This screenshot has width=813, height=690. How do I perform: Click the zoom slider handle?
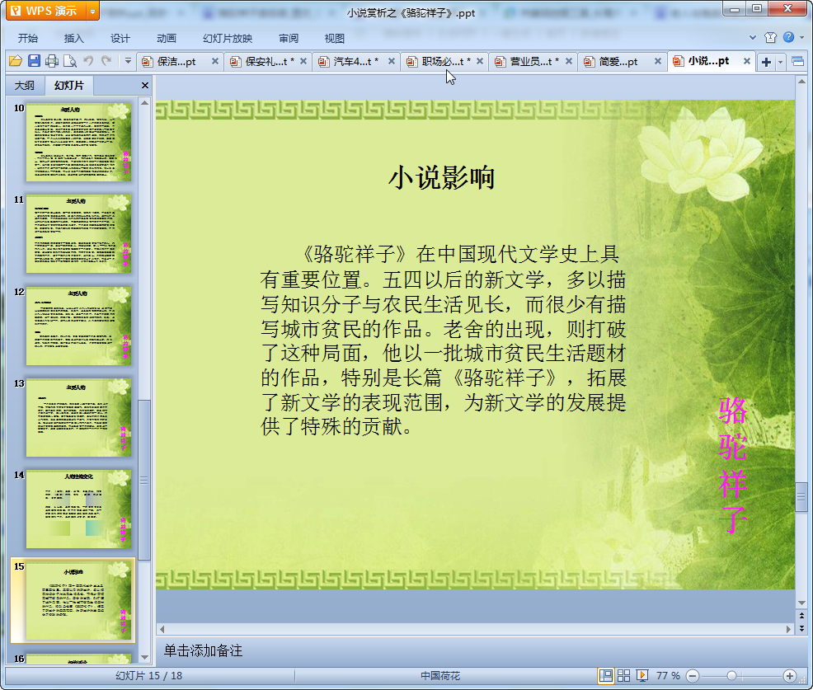click(x=731, y=675)
